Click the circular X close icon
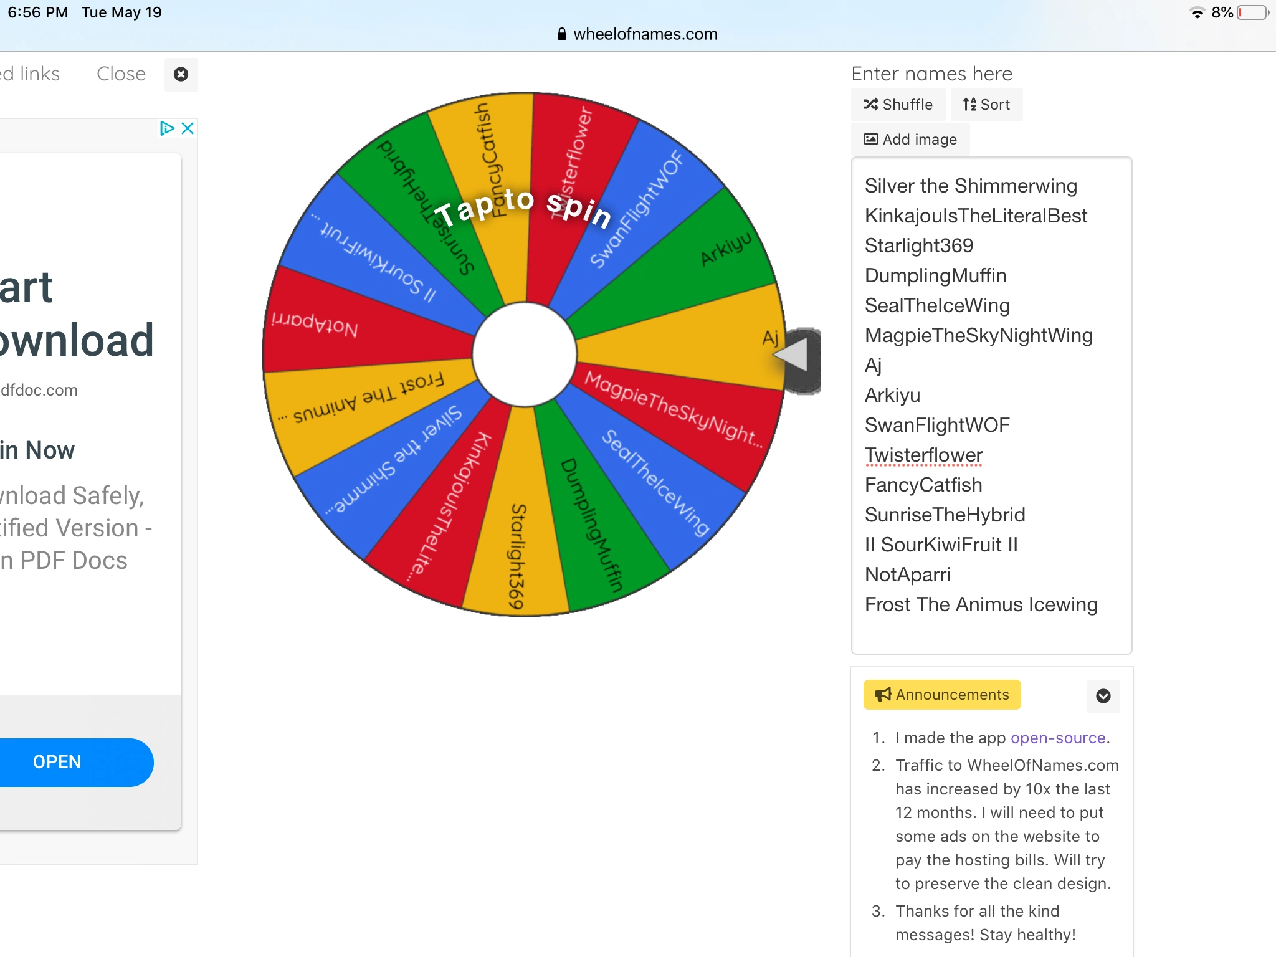 point(181,74)
